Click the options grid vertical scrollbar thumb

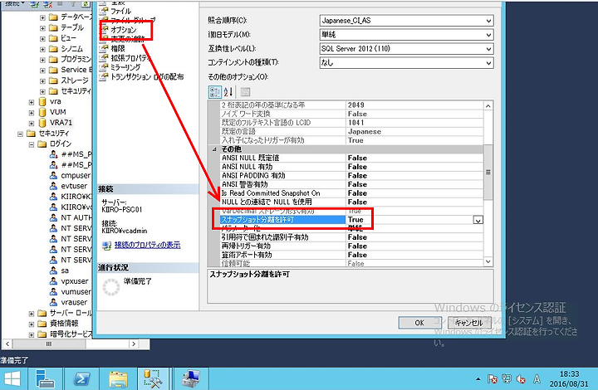(x=488, y=172)
